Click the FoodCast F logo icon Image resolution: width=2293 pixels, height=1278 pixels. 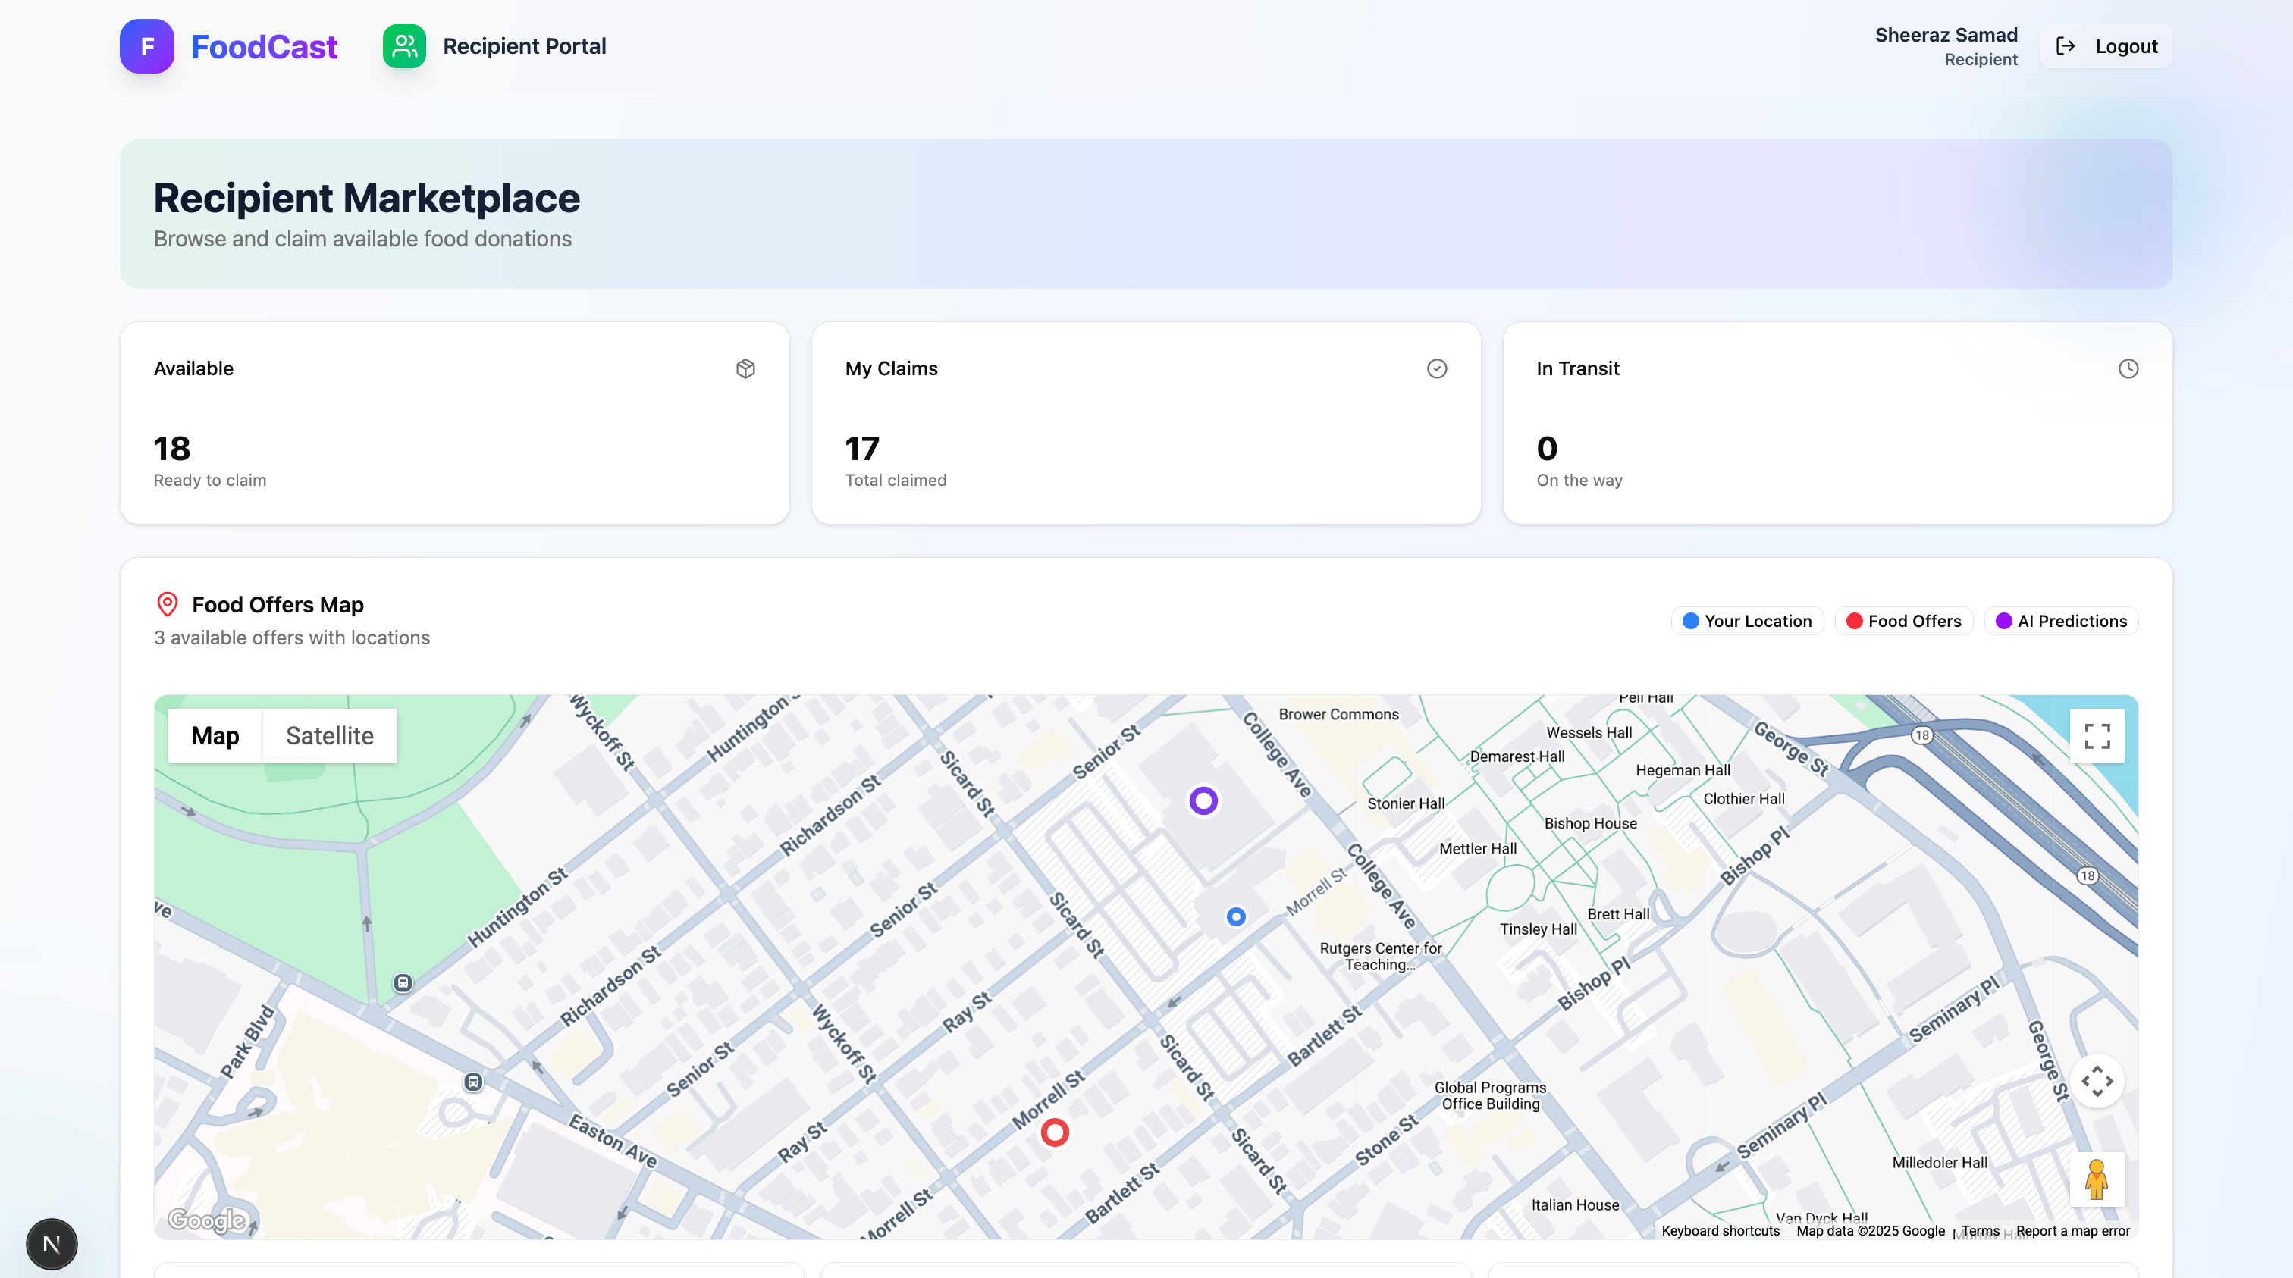coord(147,46)
